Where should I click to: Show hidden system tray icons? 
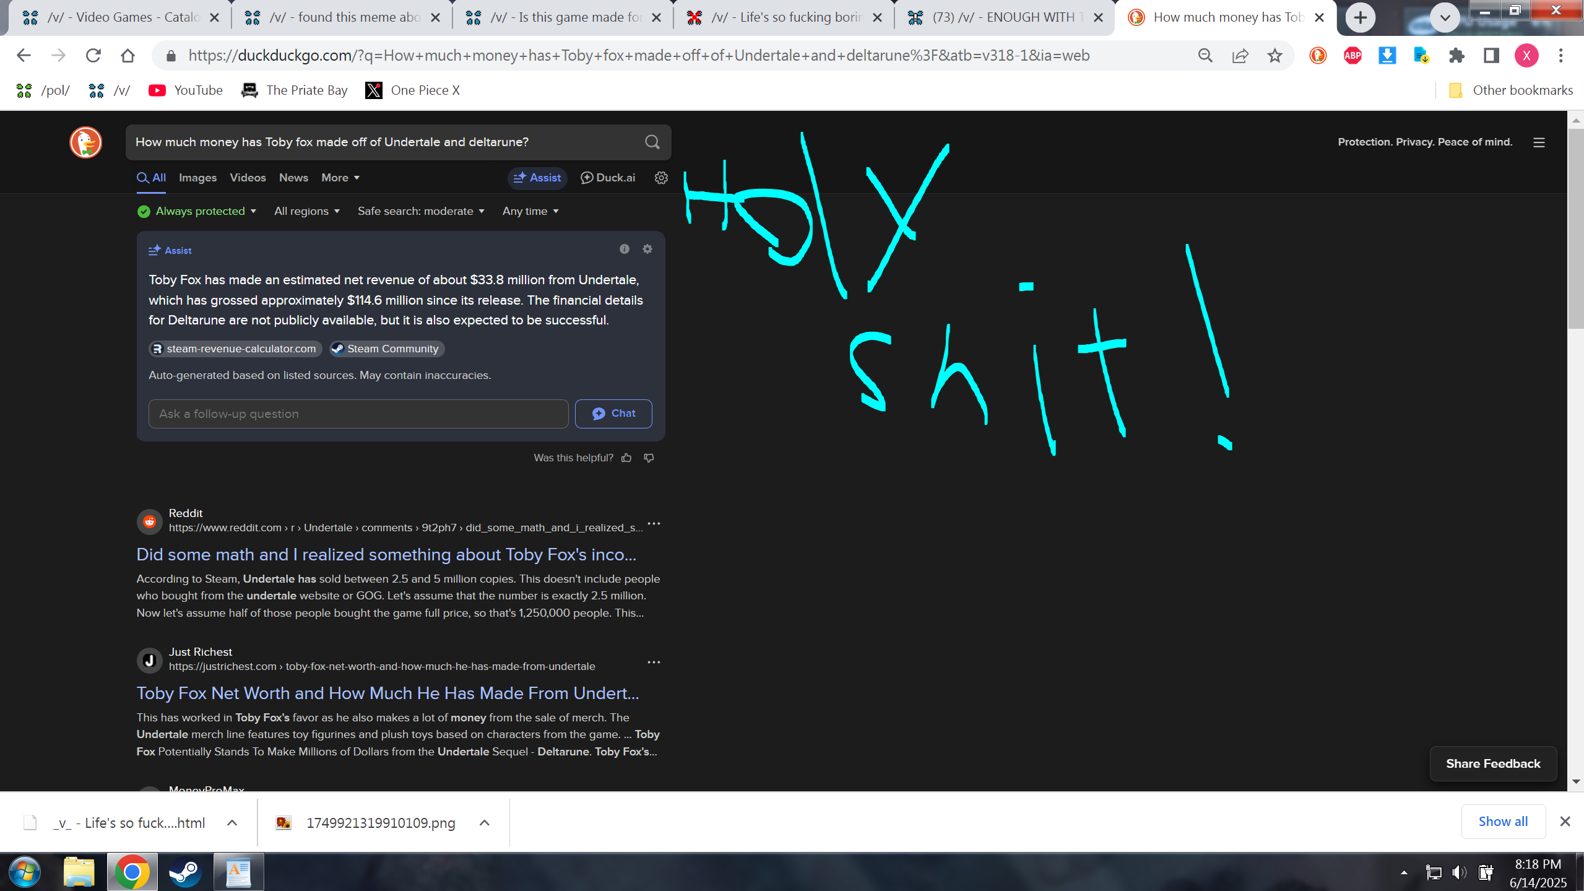[1404, 872]
